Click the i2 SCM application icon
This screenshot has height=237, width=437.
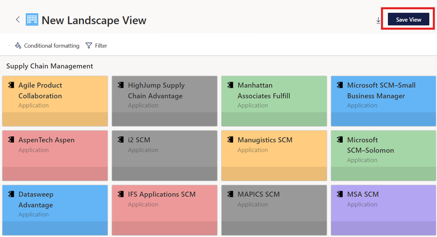tap(121, 140)
